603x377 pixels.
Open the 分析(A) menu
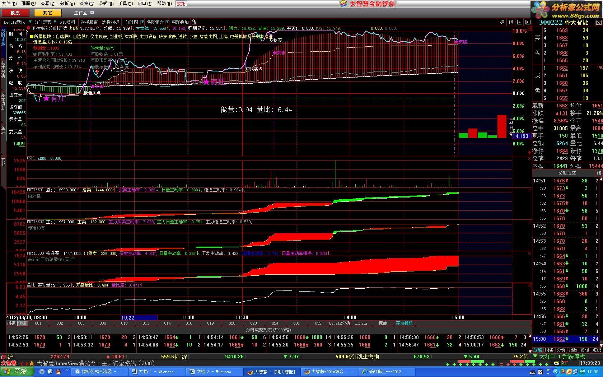coord(67,4)
